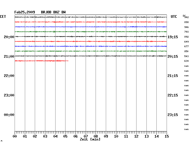Click the black seismic trace at 20:00 CET
The width and height of the screenshot is (190, 144).
click(x=91, y=36)
